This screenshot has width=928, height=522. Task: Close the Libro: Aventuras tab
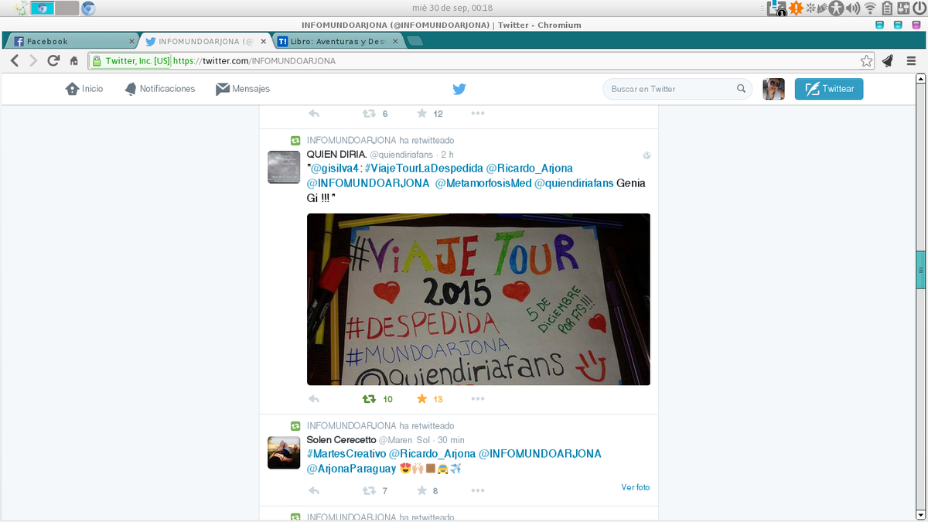click(x=394, y=41)
